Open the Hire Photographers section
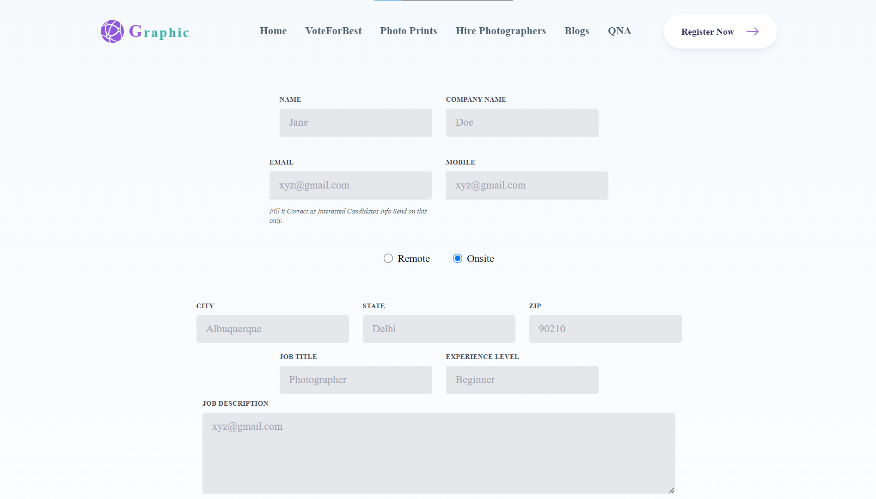 (501, 31)
